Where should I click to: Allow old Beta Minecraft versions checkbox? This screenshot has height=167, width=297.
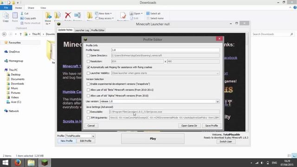tap(88, 90)
